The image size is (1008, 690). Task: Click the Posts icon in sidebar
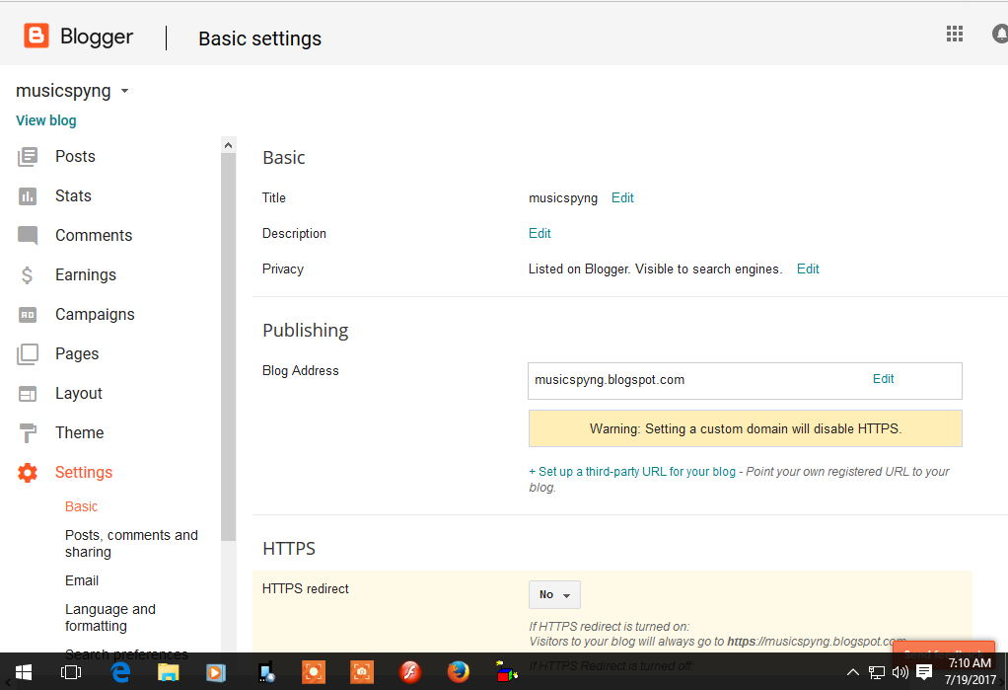pos(28,156)
